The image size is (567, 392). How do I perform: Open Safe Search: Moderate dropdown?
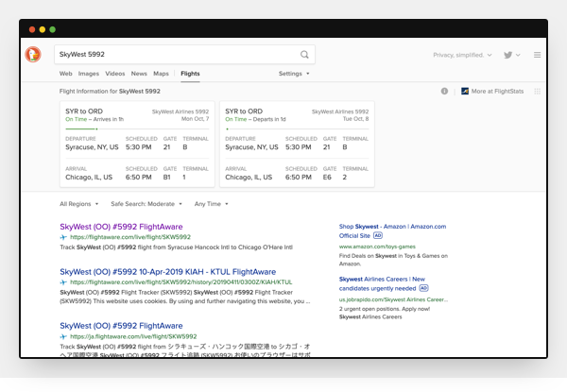pyautogui.click(x=146, y=204)
